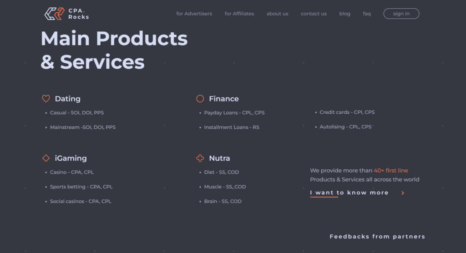
Task: Go to the about us page
Action: pyautogui.click(x=277, y=14)
